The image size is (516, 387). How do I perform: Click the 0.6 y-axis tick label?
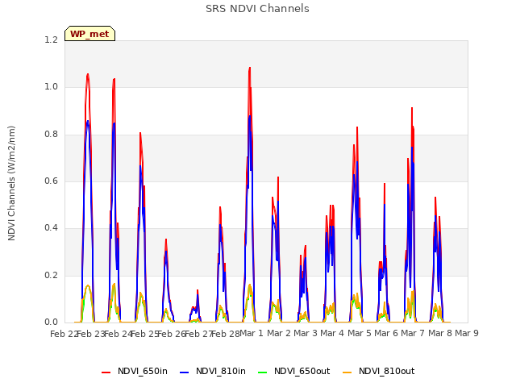(x=51, y=181)
